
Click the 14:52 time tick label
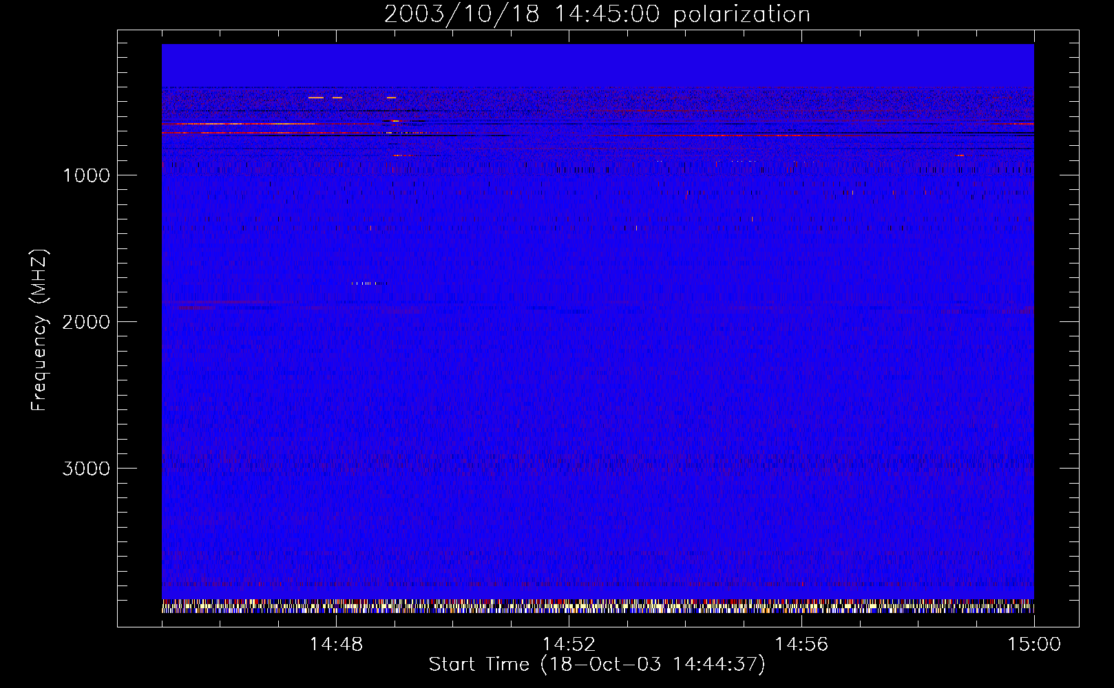[569, 645]
